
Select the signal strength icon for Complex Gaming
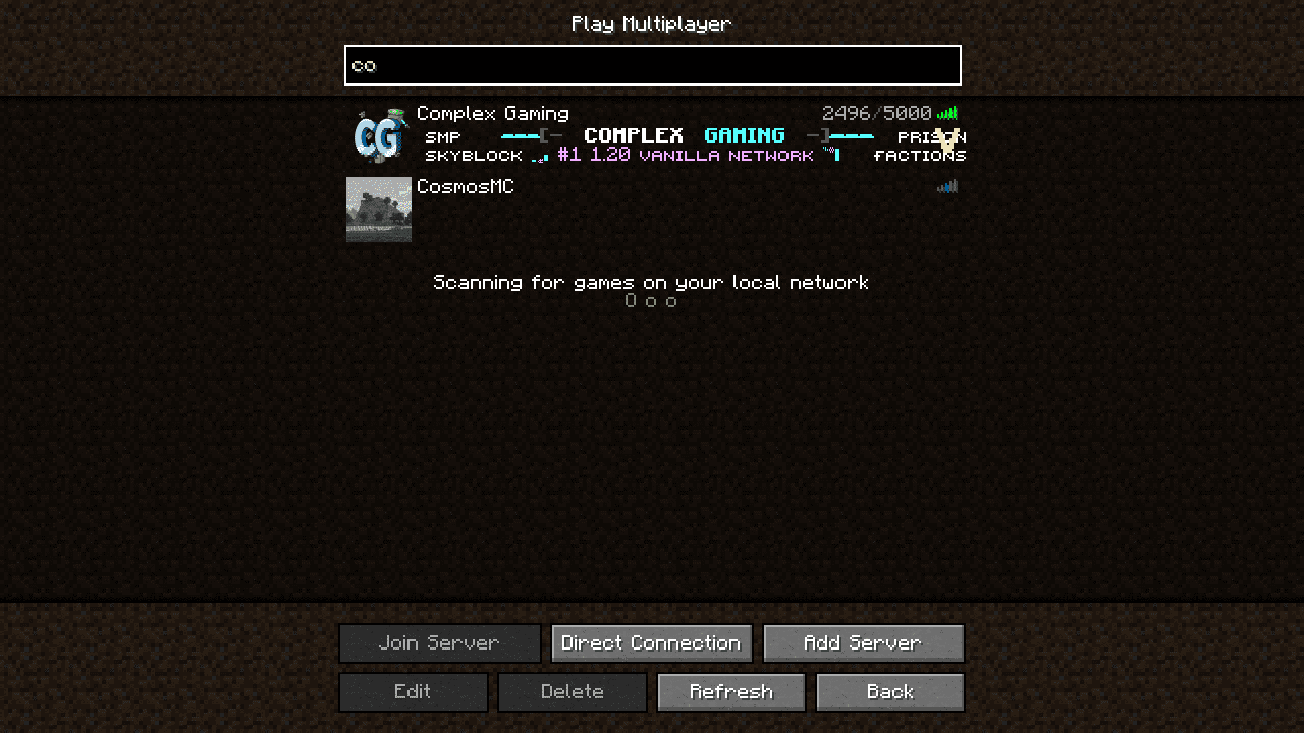coord(947,113)
